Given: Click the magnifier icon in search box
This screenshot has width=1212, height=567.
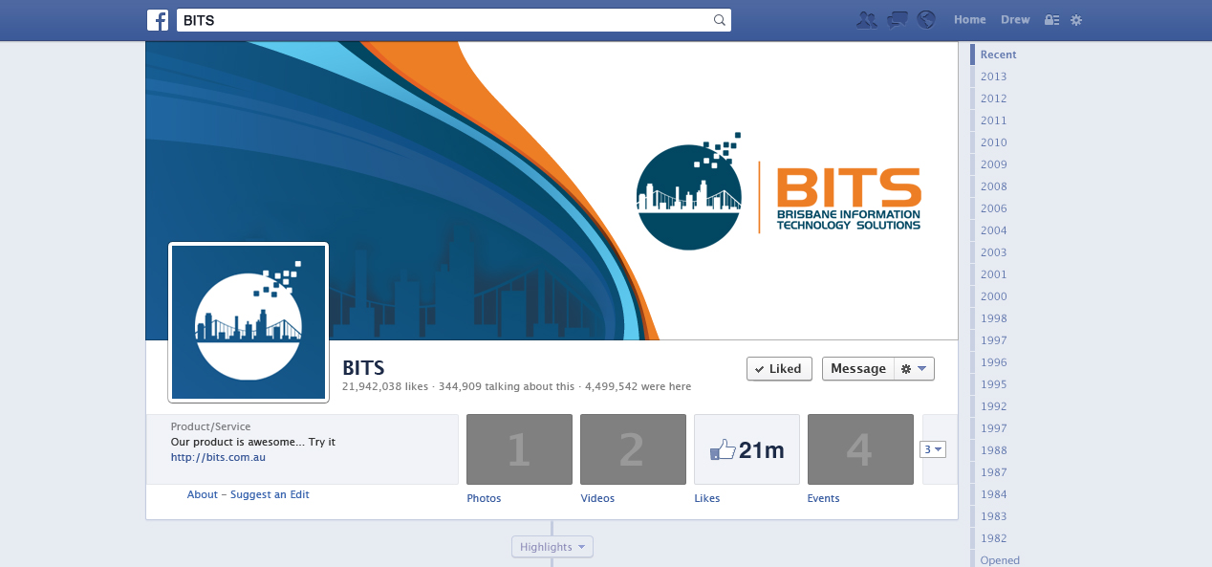Looking at the screenshot, I should [x=720, y=20].
